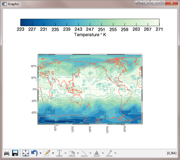Screen dimensions: 180x160
Task: Click the colorbar label '263'
Action: tap(136, 29)
